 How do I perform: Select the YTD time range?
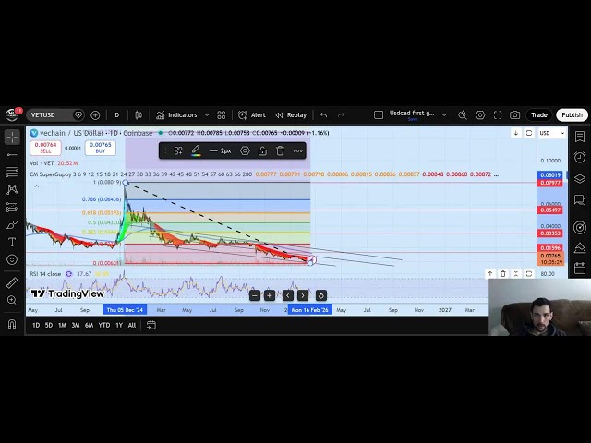[x=104, y=325]
